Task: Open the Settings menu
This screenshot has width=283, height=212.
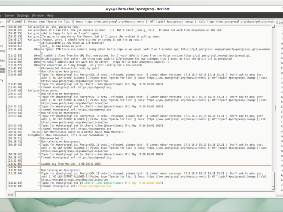Action: 23,15
